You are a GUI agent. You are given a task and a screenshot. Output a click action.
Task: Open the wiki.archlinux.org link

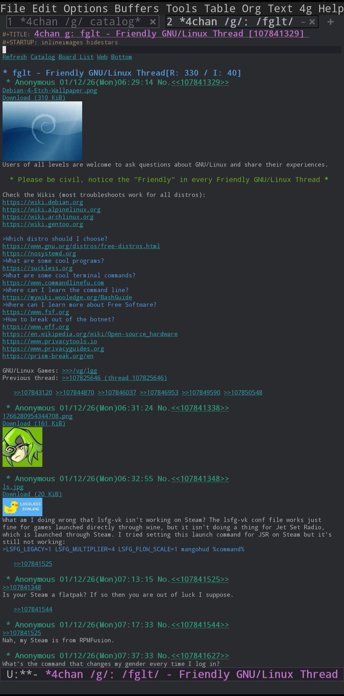click(48, 217)
